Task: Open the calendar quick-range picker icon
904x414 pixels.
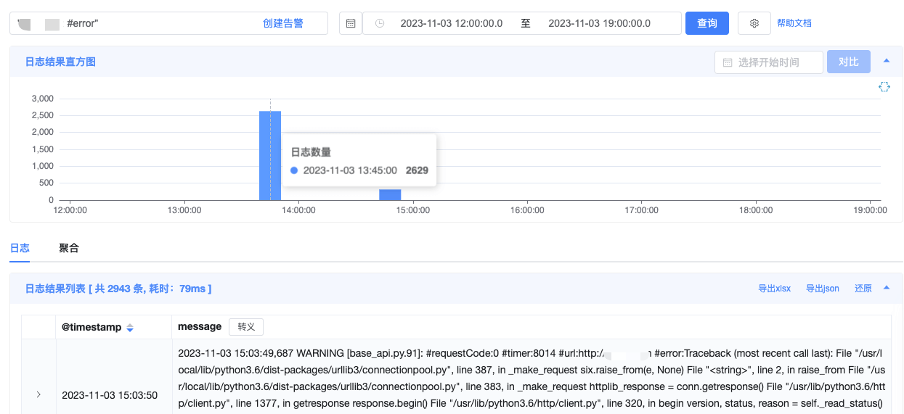Action: 351,23
